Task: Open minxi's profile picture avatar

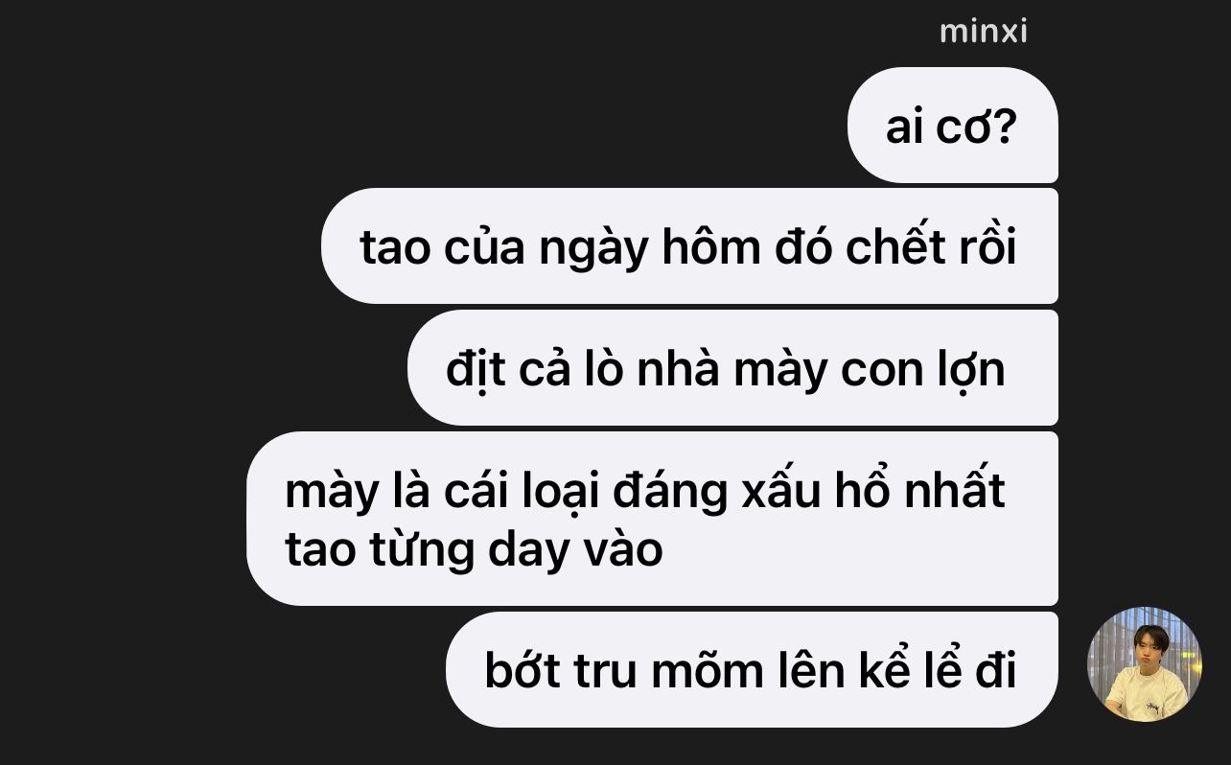Action: click(x=1144, y=663)
